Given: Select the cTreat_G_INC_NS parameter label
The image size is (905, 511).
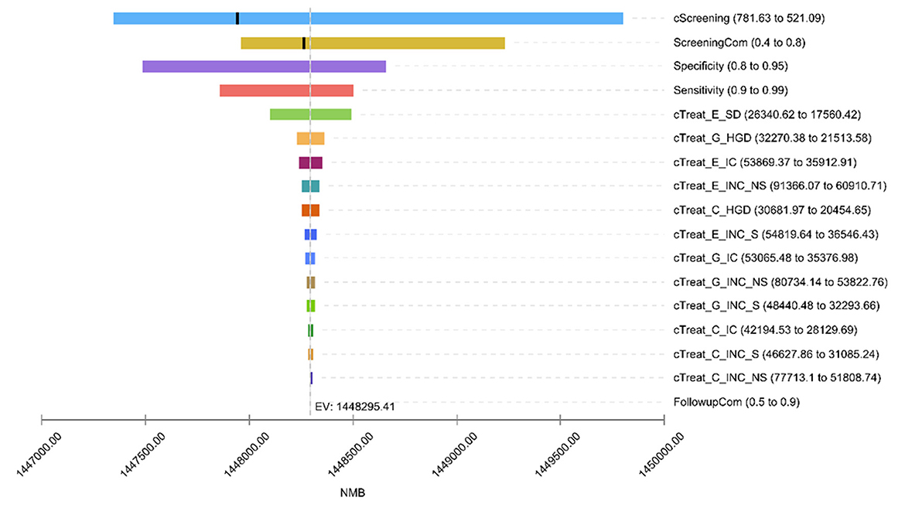Looking at the screenshot, I should (x=780, y=283).
